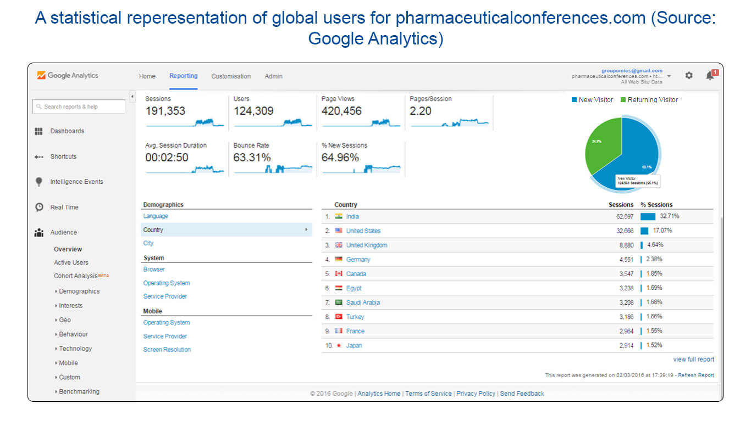This screenshot has width=751, height=421.
Task: Collapse the left sidebar panel arrow
Action: pyautogui.click(x=132, y=97)
